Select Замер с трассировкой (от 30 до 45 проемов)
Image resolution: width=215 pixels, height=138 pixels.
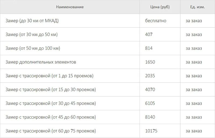(107, 103)
